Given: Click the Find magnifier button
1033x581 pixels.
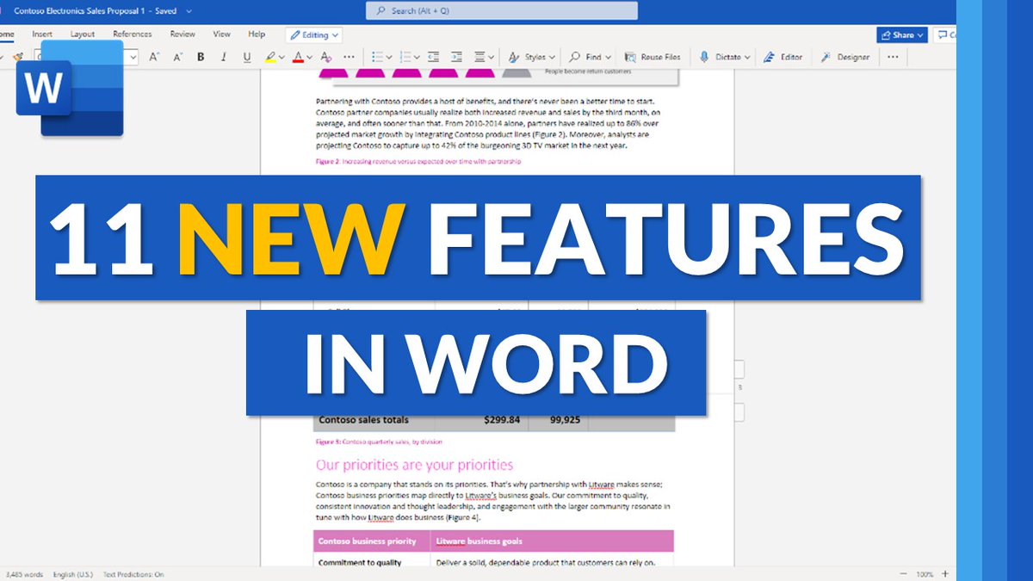Looking at the screenshot, I should point(585,57).
